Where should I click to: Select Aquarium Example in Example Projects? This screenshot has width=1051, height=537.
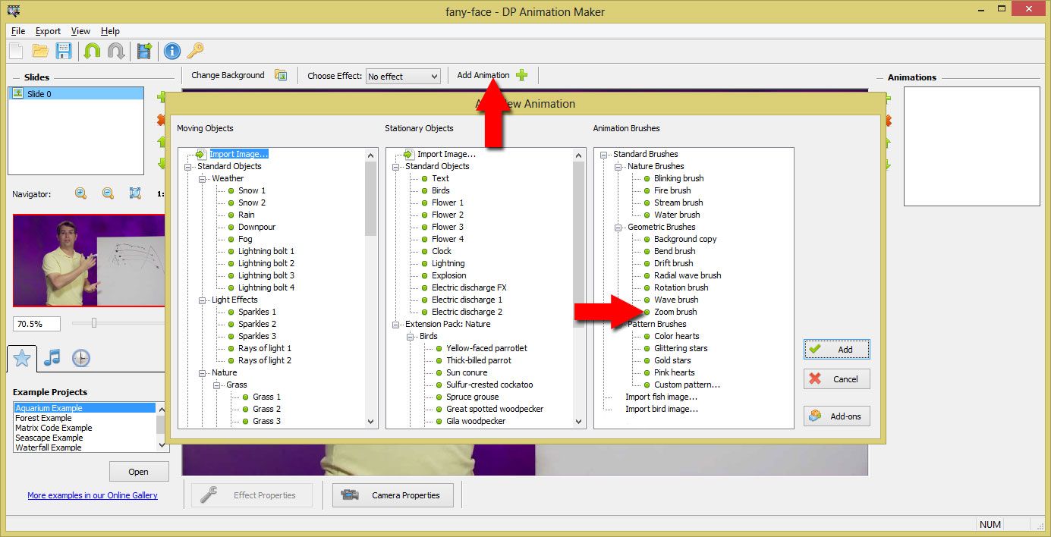pyautogui.click(x=85, y=408)
